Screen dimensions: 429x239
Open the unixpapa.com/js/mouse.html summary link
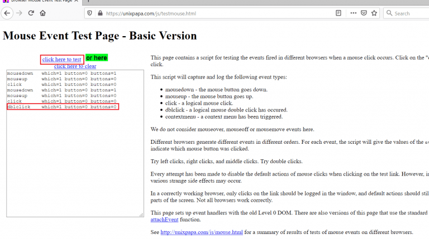pos(202,232)
